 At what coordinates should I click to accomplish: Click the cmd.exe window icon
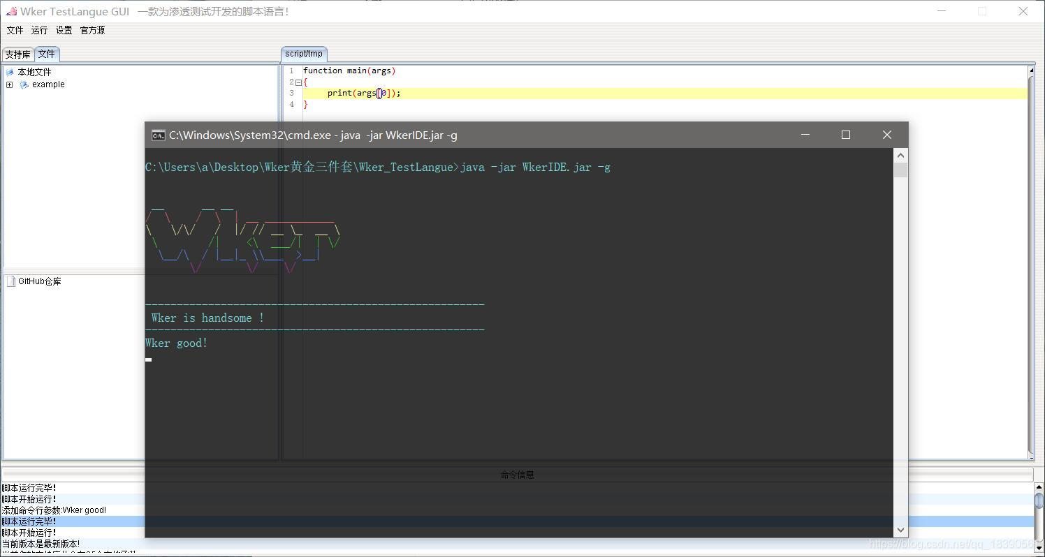(159, 135)
